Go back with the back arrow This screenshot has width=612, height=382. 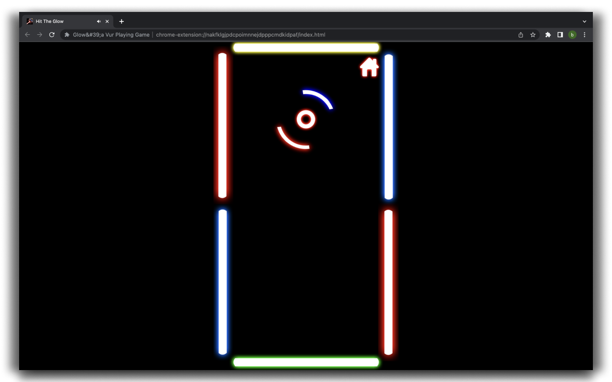coord(27,35)
